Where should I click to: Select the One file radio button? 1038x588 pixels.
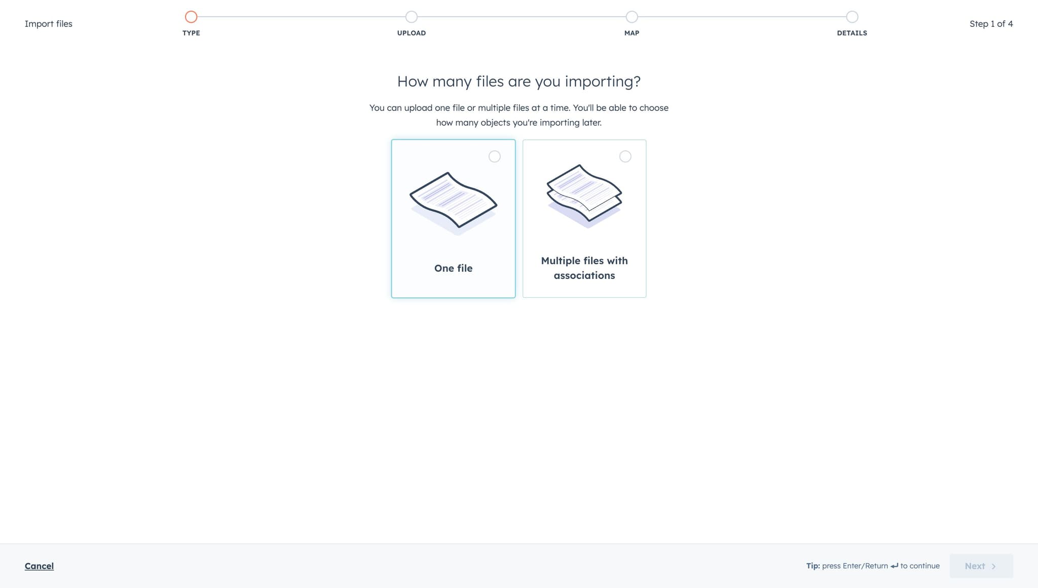(494, 156)
